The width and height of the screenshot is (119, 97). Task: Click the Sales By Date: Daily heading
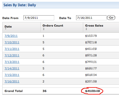pos(20,5)
